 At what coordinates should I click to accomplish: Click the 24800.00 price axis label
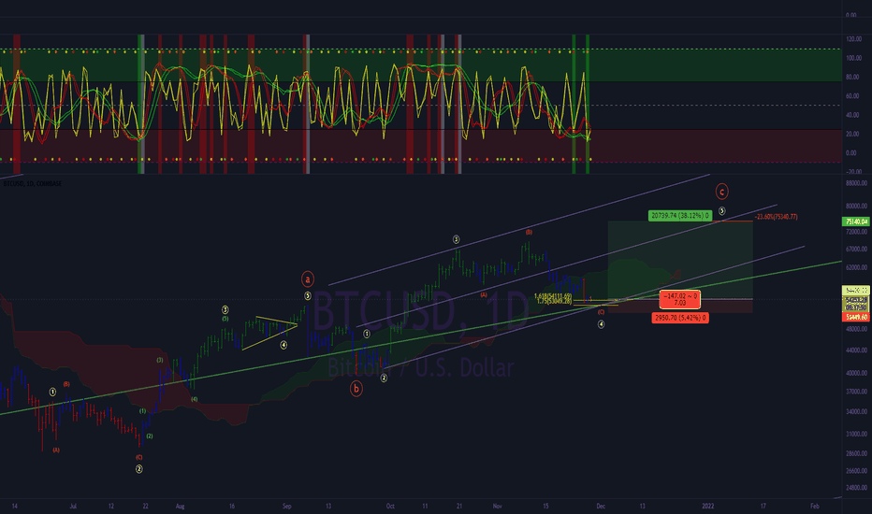coord(856,488)
